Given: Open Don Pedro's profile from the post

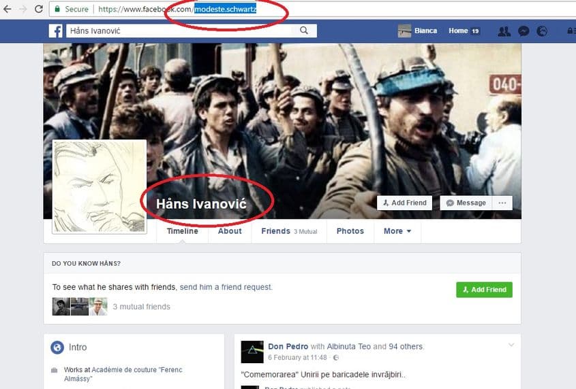Looking at the screenshot, I should click(x=288, y=346).
